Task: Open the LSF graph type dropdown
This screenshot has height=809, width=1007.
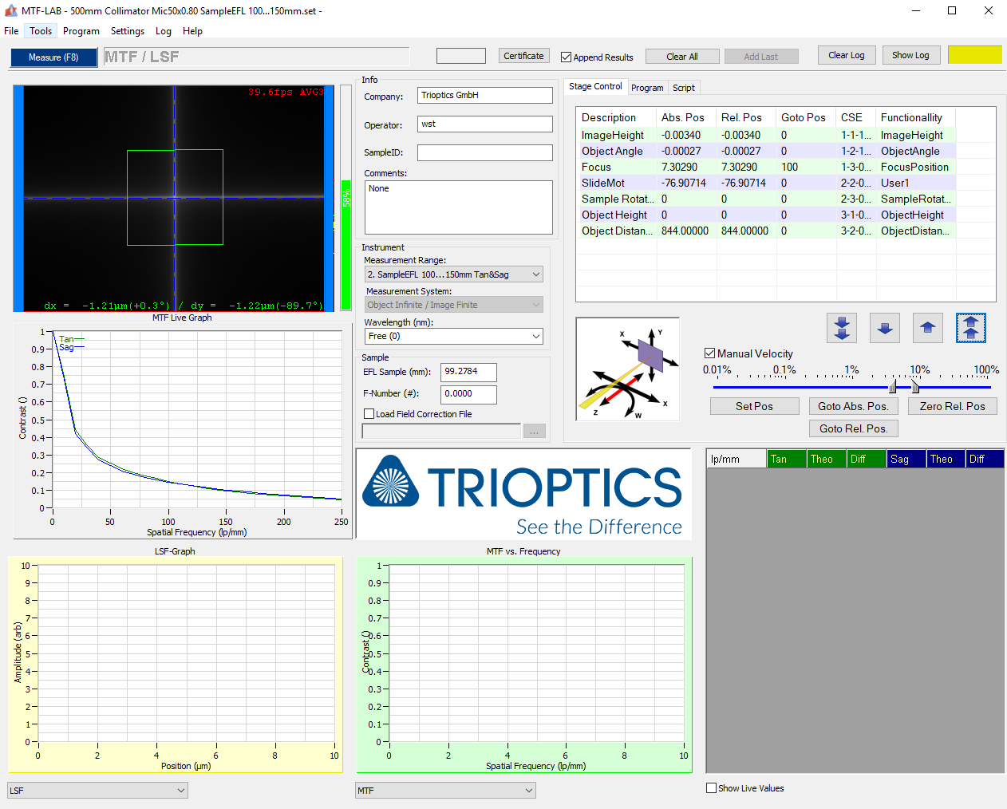Action: [x=97, y=791]
